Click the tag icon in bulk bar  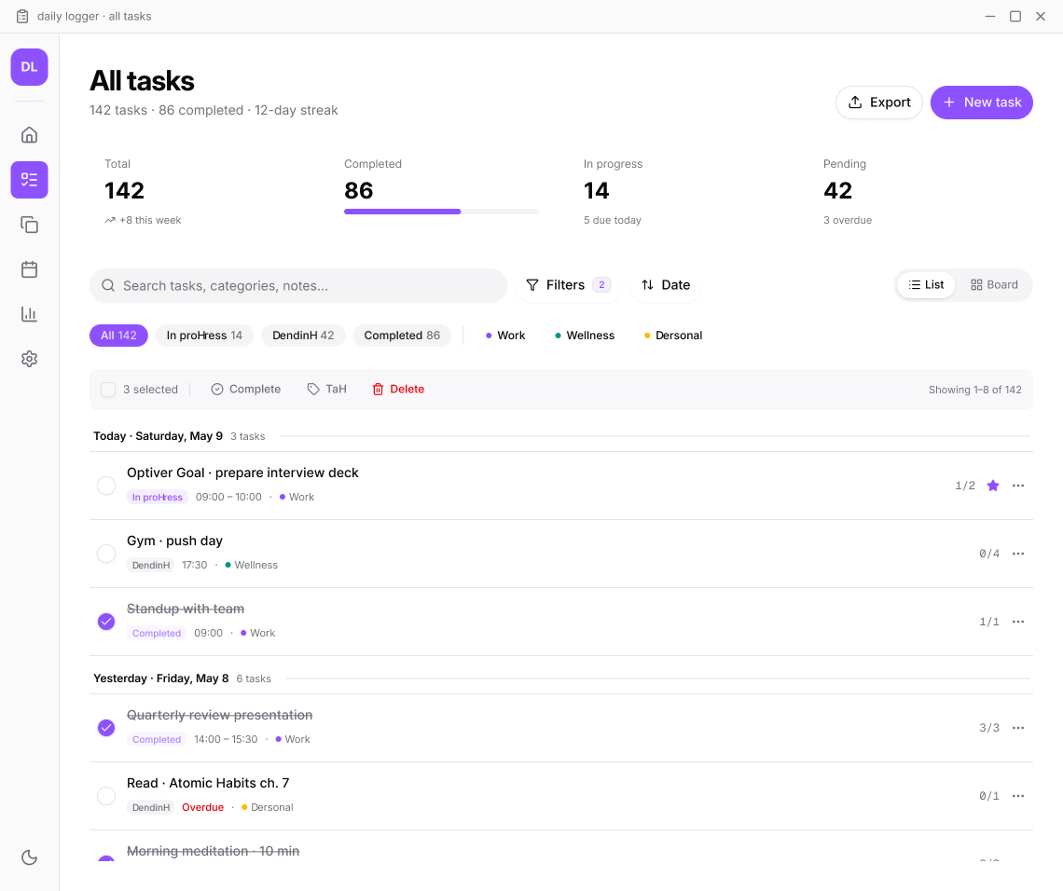click(313, 389)
